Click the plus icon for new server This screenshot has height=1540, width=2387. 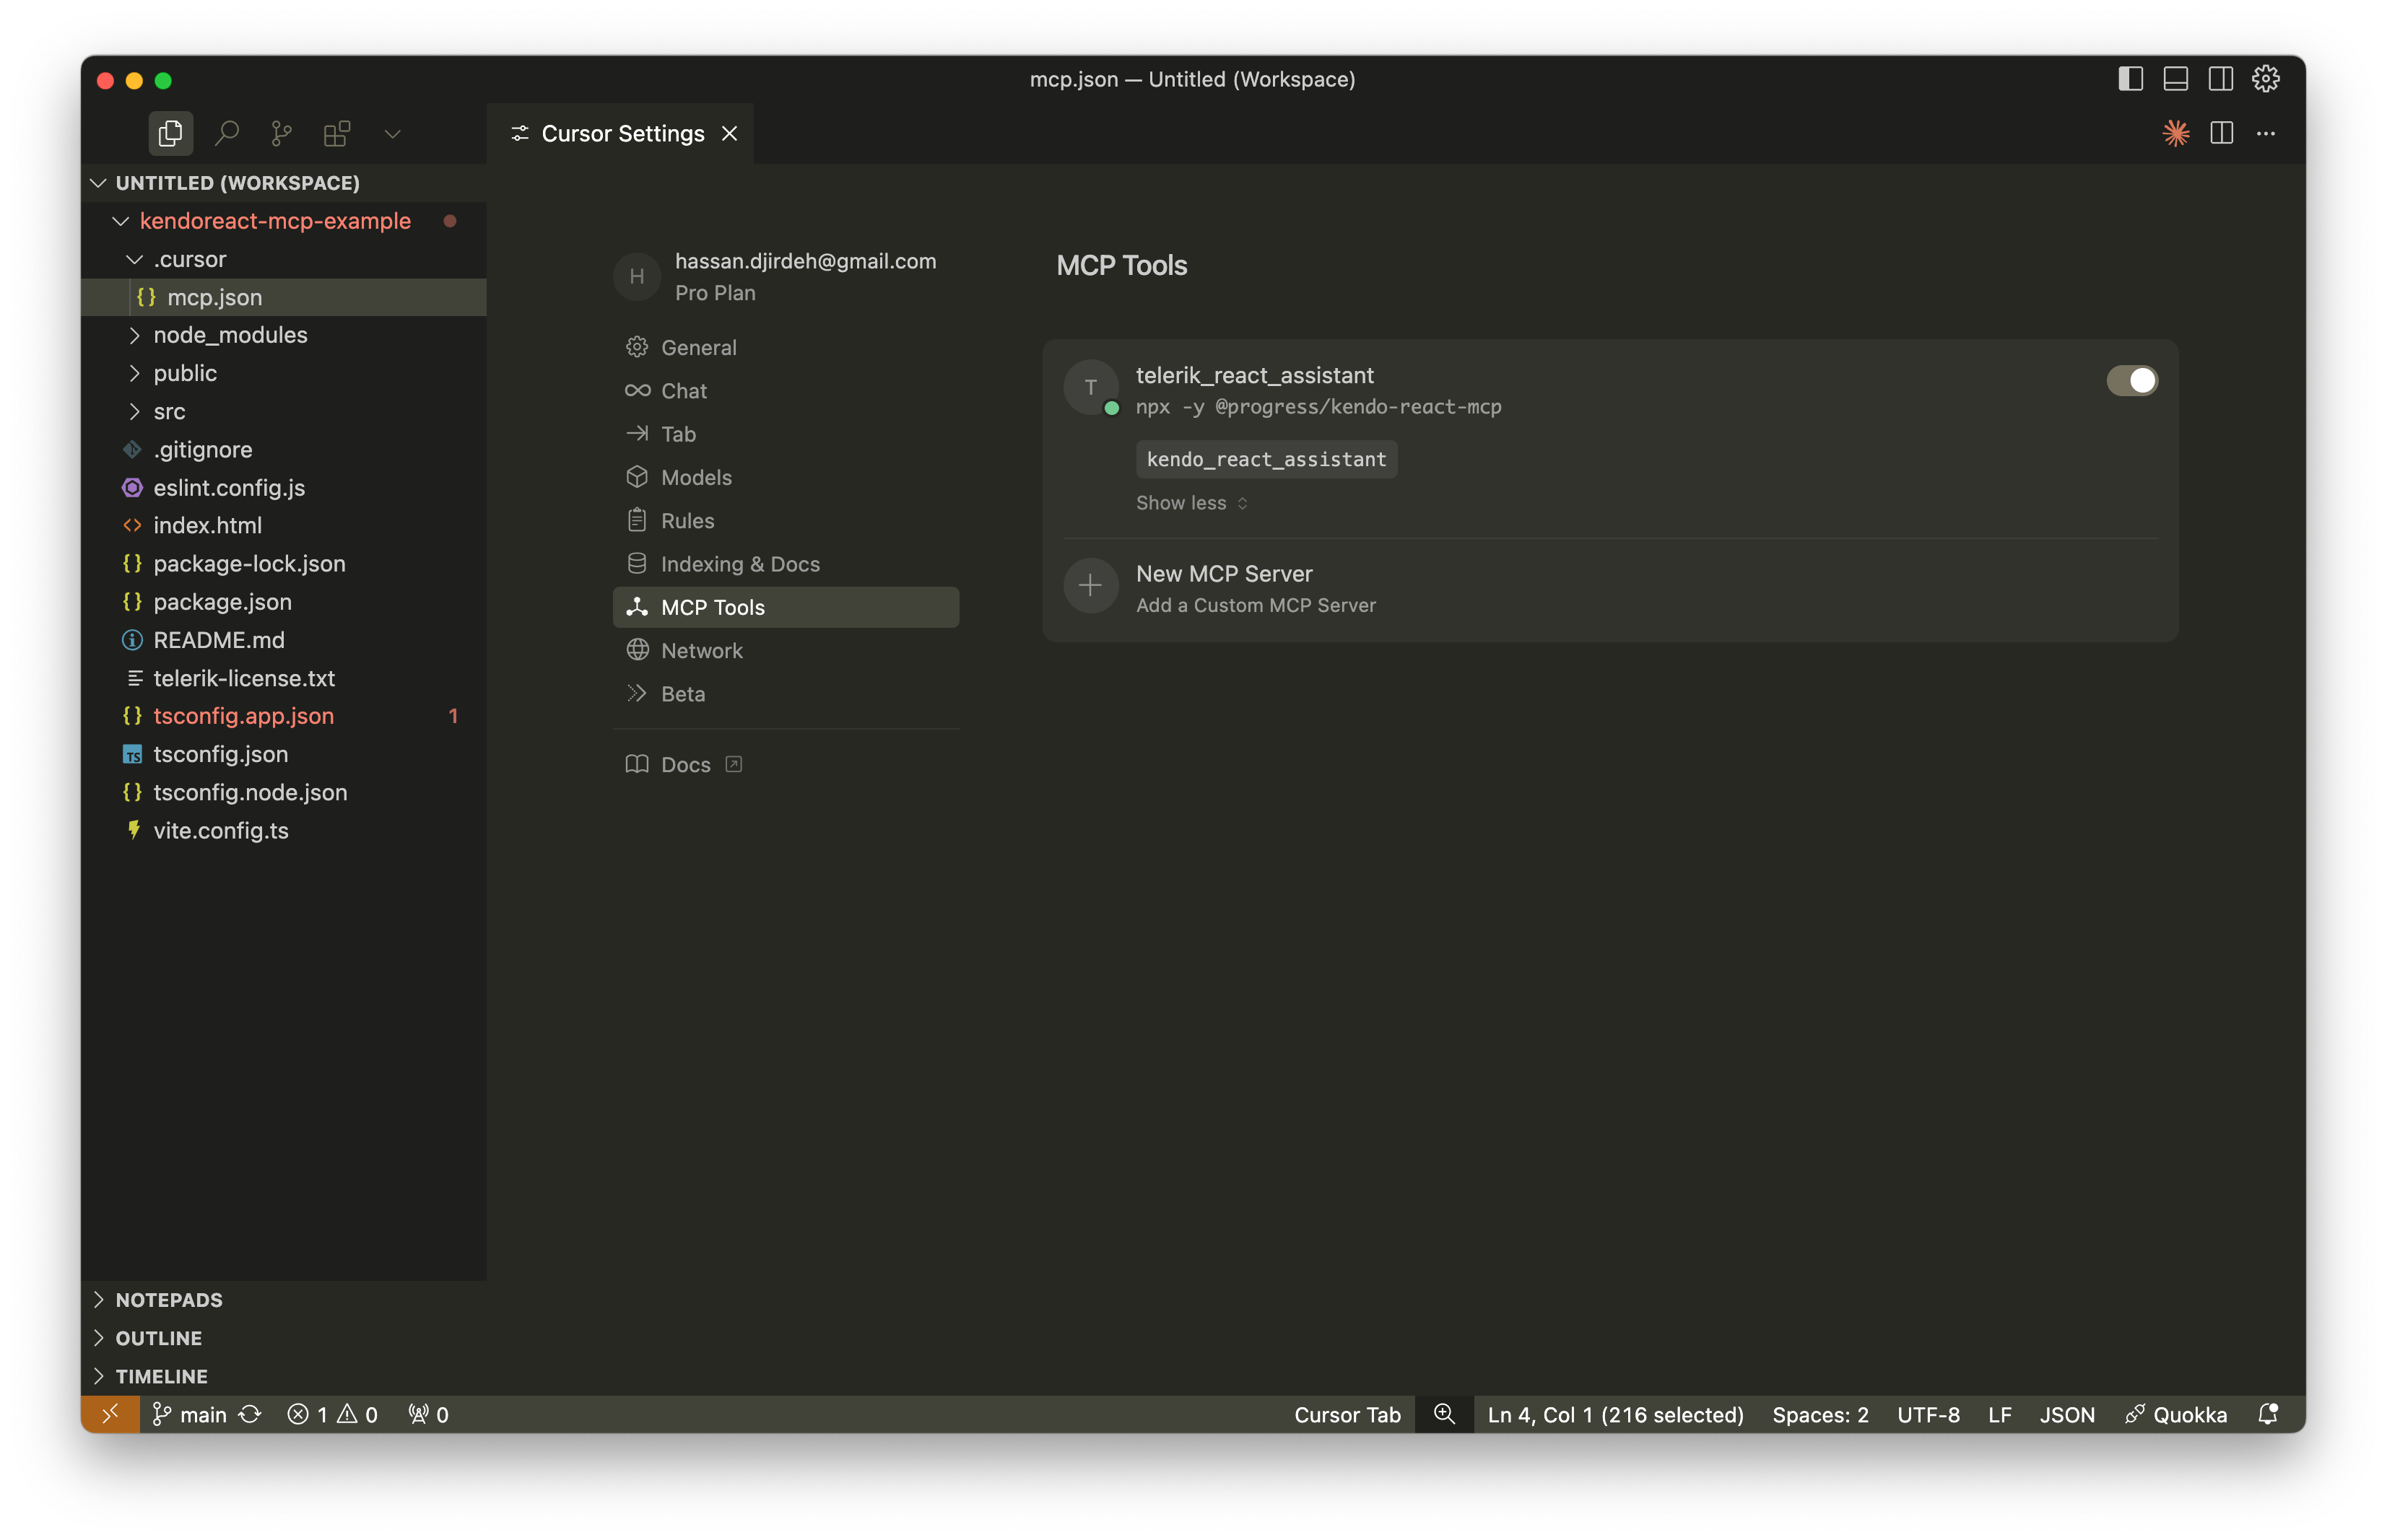(x=1090, y=586)
